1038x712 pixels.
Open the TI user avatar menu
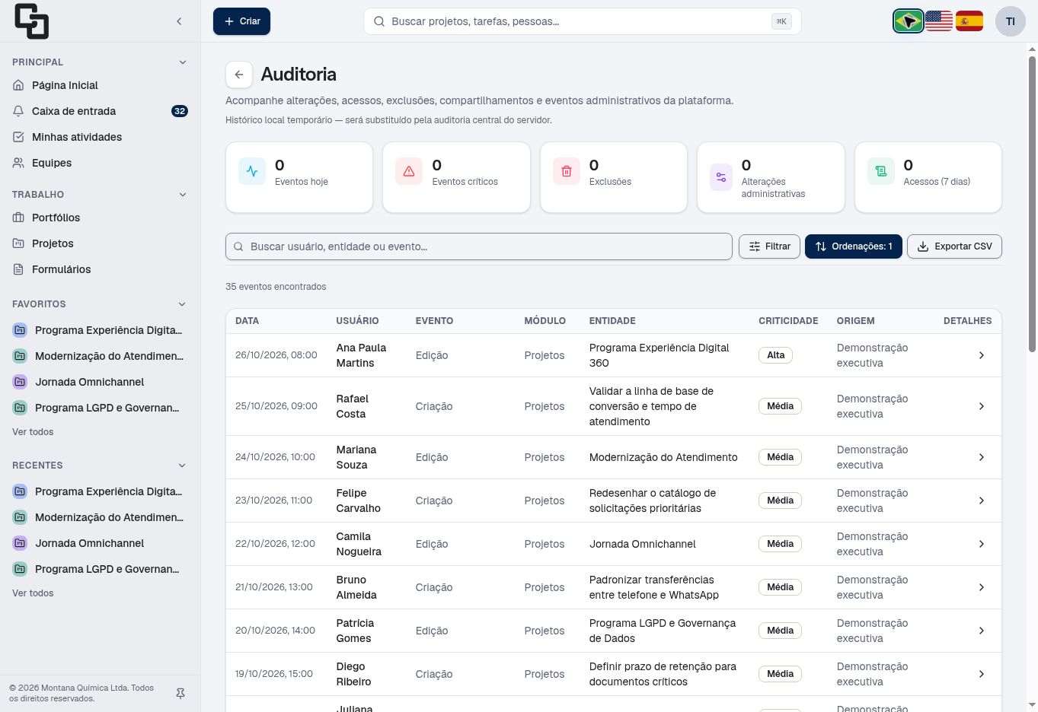pyautogui.click(x=1011, y=21)
